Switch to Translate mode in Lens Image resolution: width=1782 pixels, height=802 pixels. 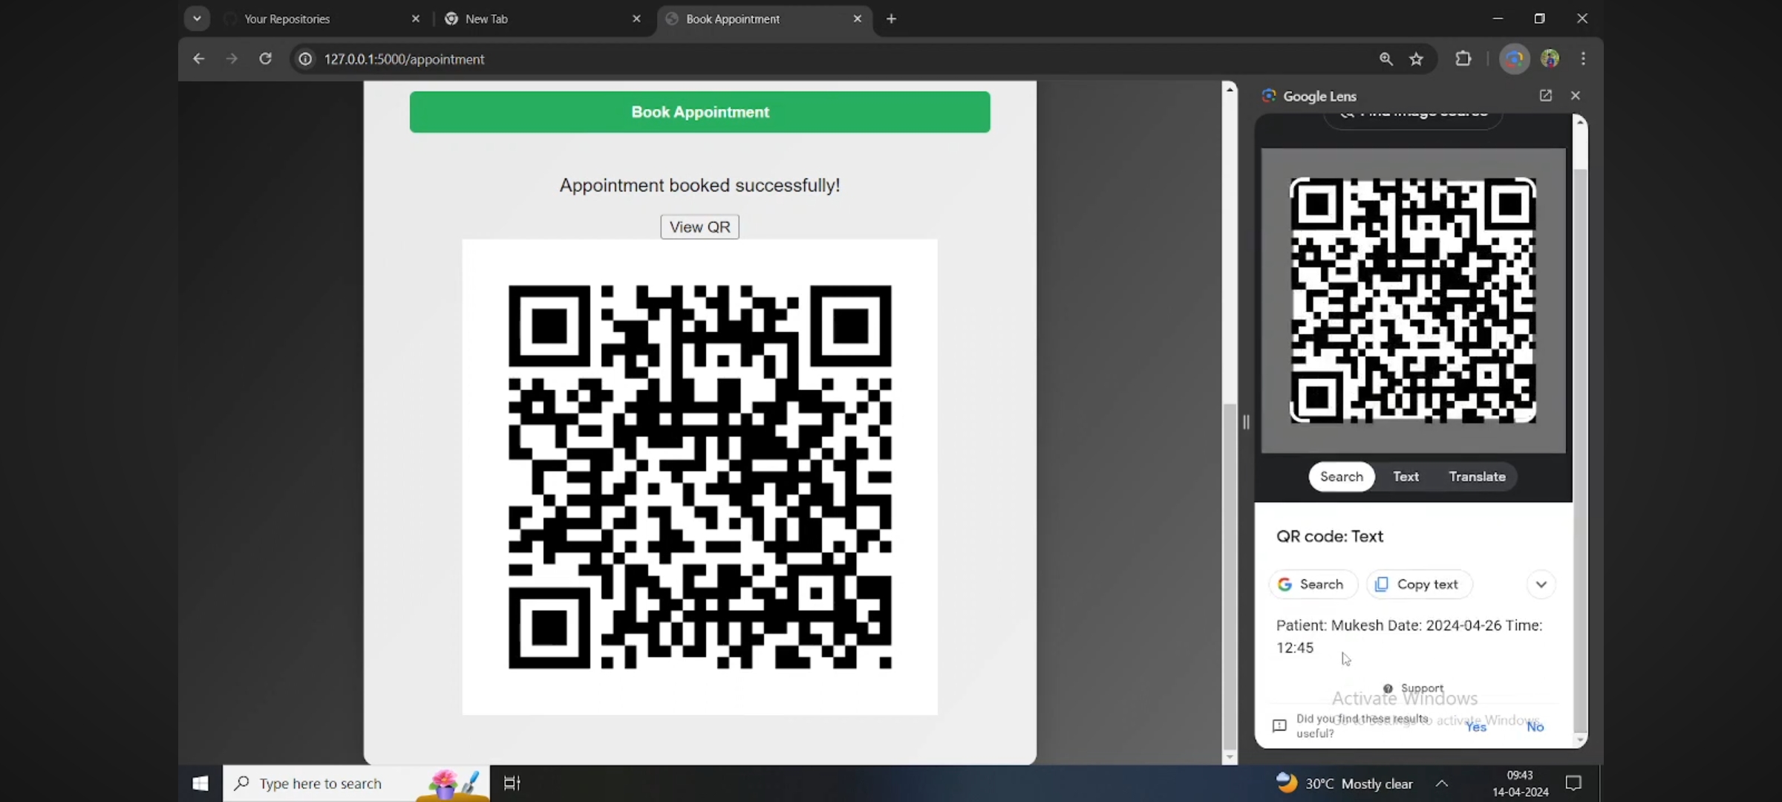(x=1477, y=477)
